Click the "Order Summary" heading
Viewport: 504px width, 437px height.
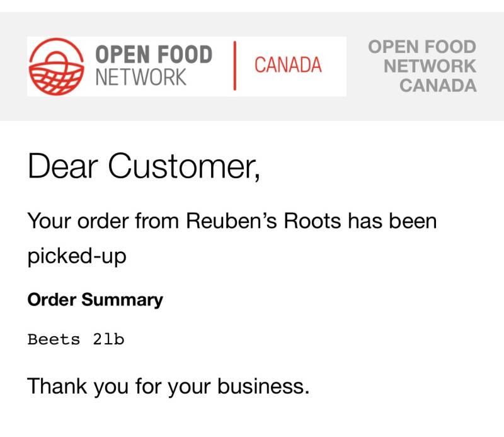click(95, 300)
